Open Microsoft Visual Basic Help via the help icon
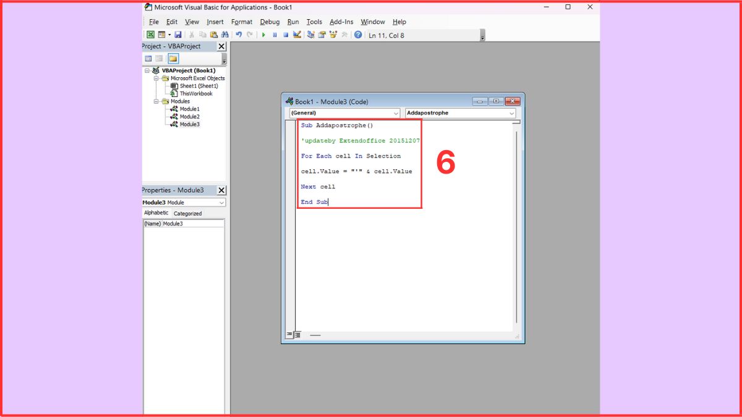742x417 pixels. tap(357, 35)
